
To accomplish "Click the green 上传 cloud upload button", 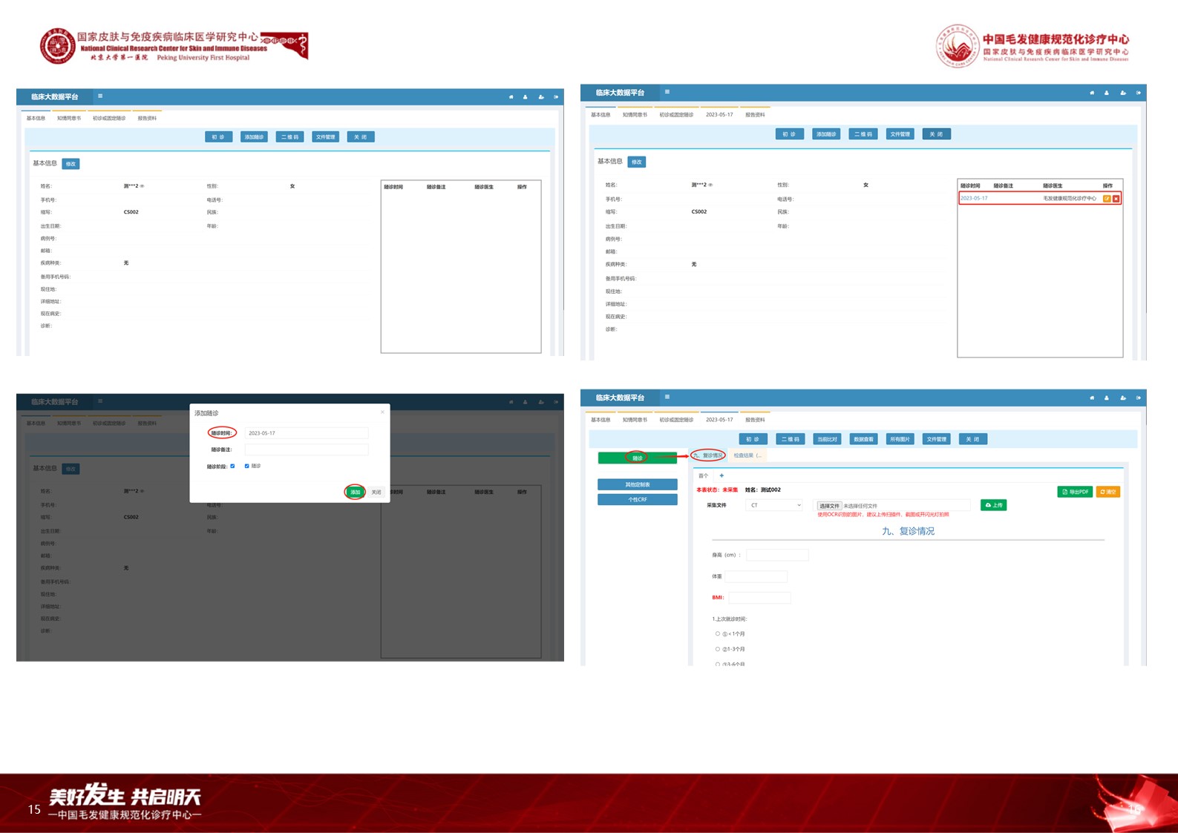I will tap(993, 505).
